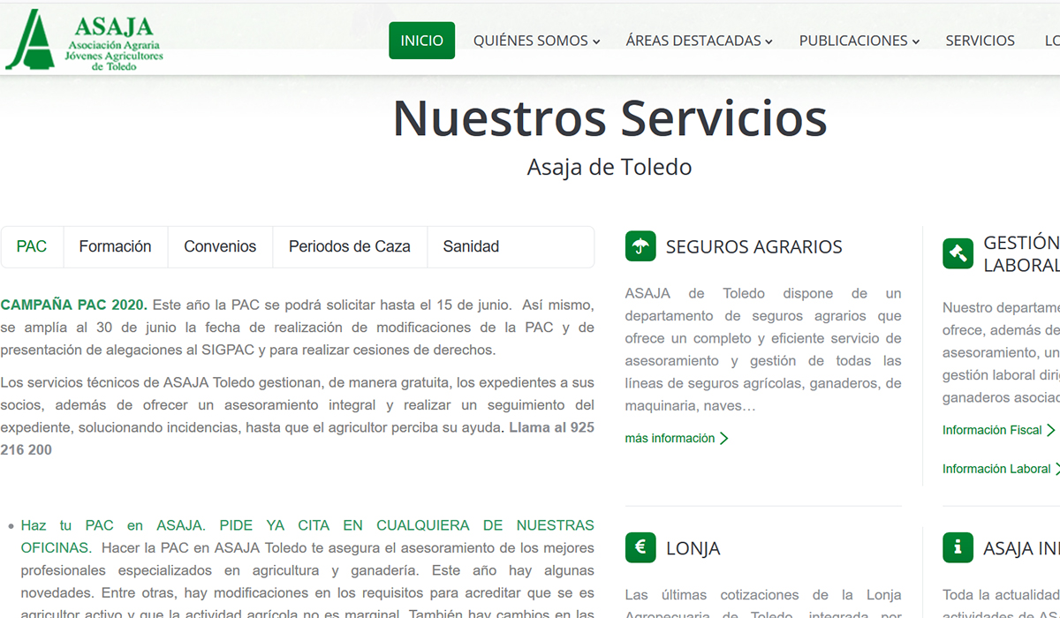
Task: Select the PAC tab
Action: pos(32,247)
